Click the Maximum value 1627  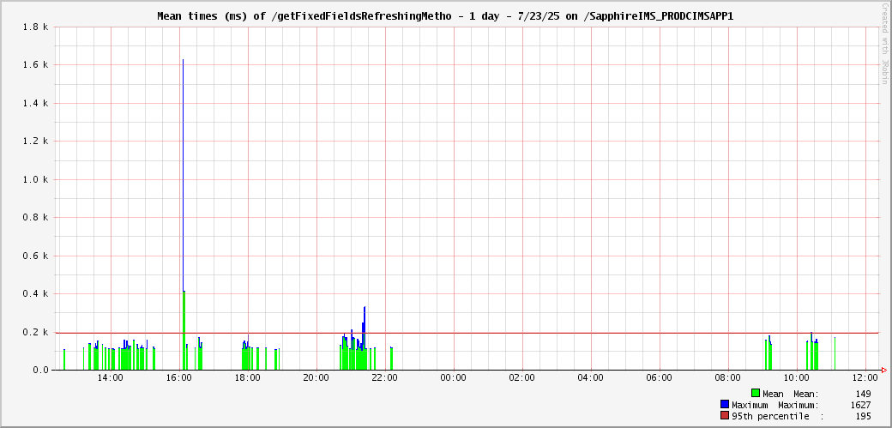pyautogui.click(x=861, y=405)
